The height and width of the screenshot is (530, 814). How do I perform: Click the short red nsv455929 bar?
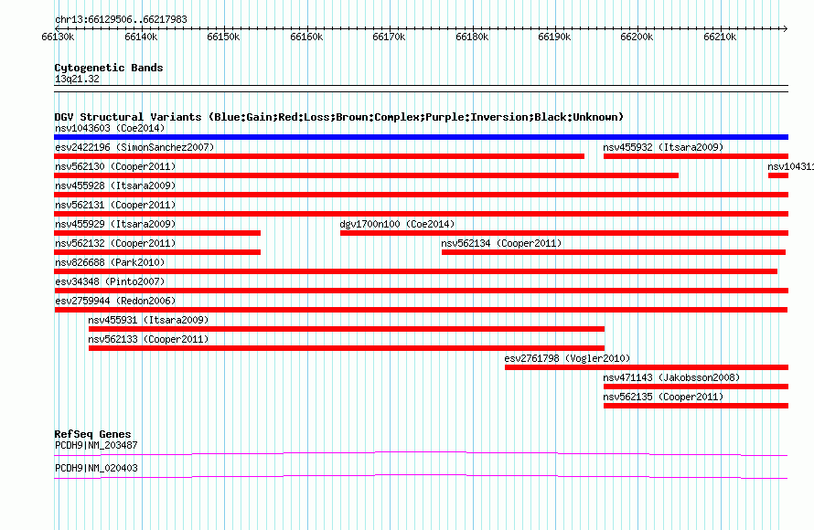coord(157,233)
